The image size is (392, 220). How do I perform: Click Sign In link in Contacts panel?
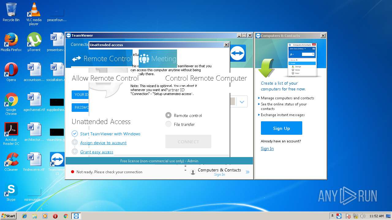tap(267, 148)
